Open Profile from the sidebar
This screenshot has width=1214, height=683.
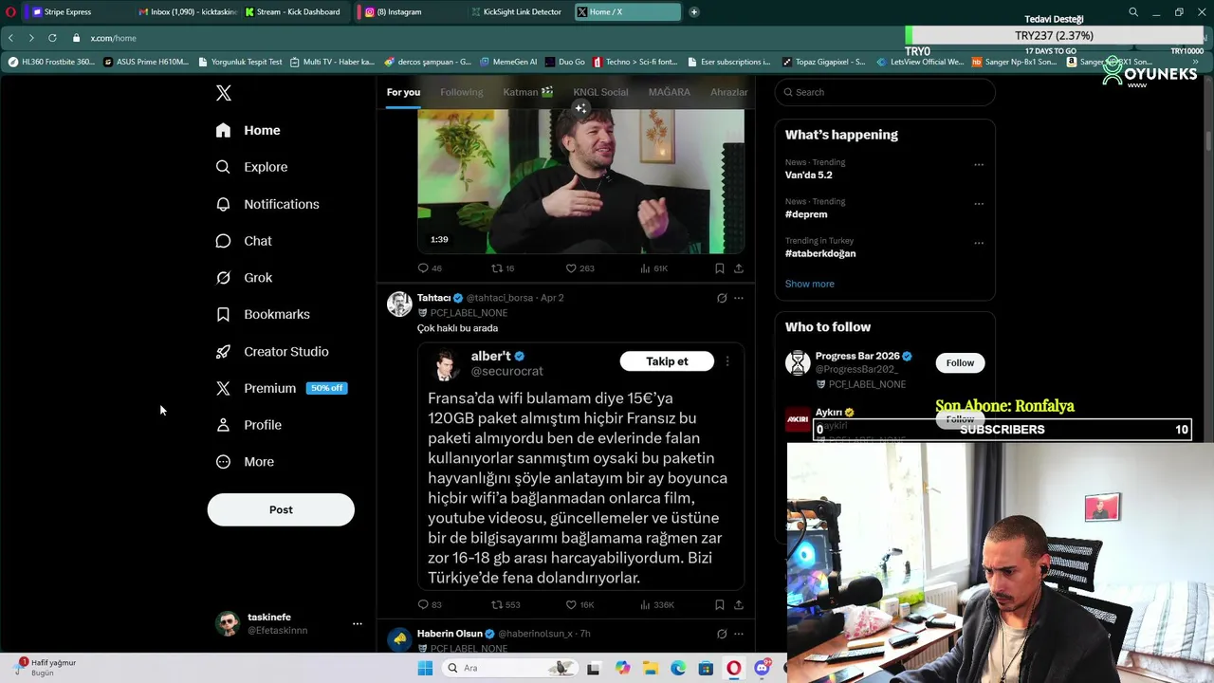point(248,425)
